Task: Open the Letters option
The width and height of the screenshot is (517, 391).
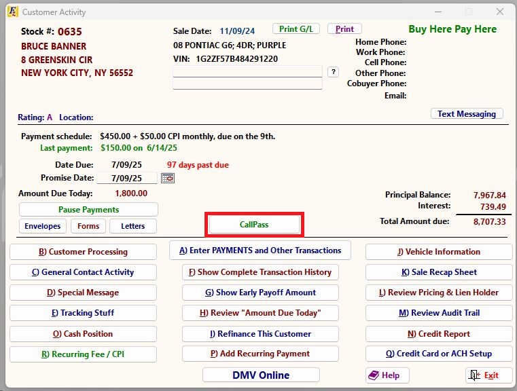Action: (132, 226)
